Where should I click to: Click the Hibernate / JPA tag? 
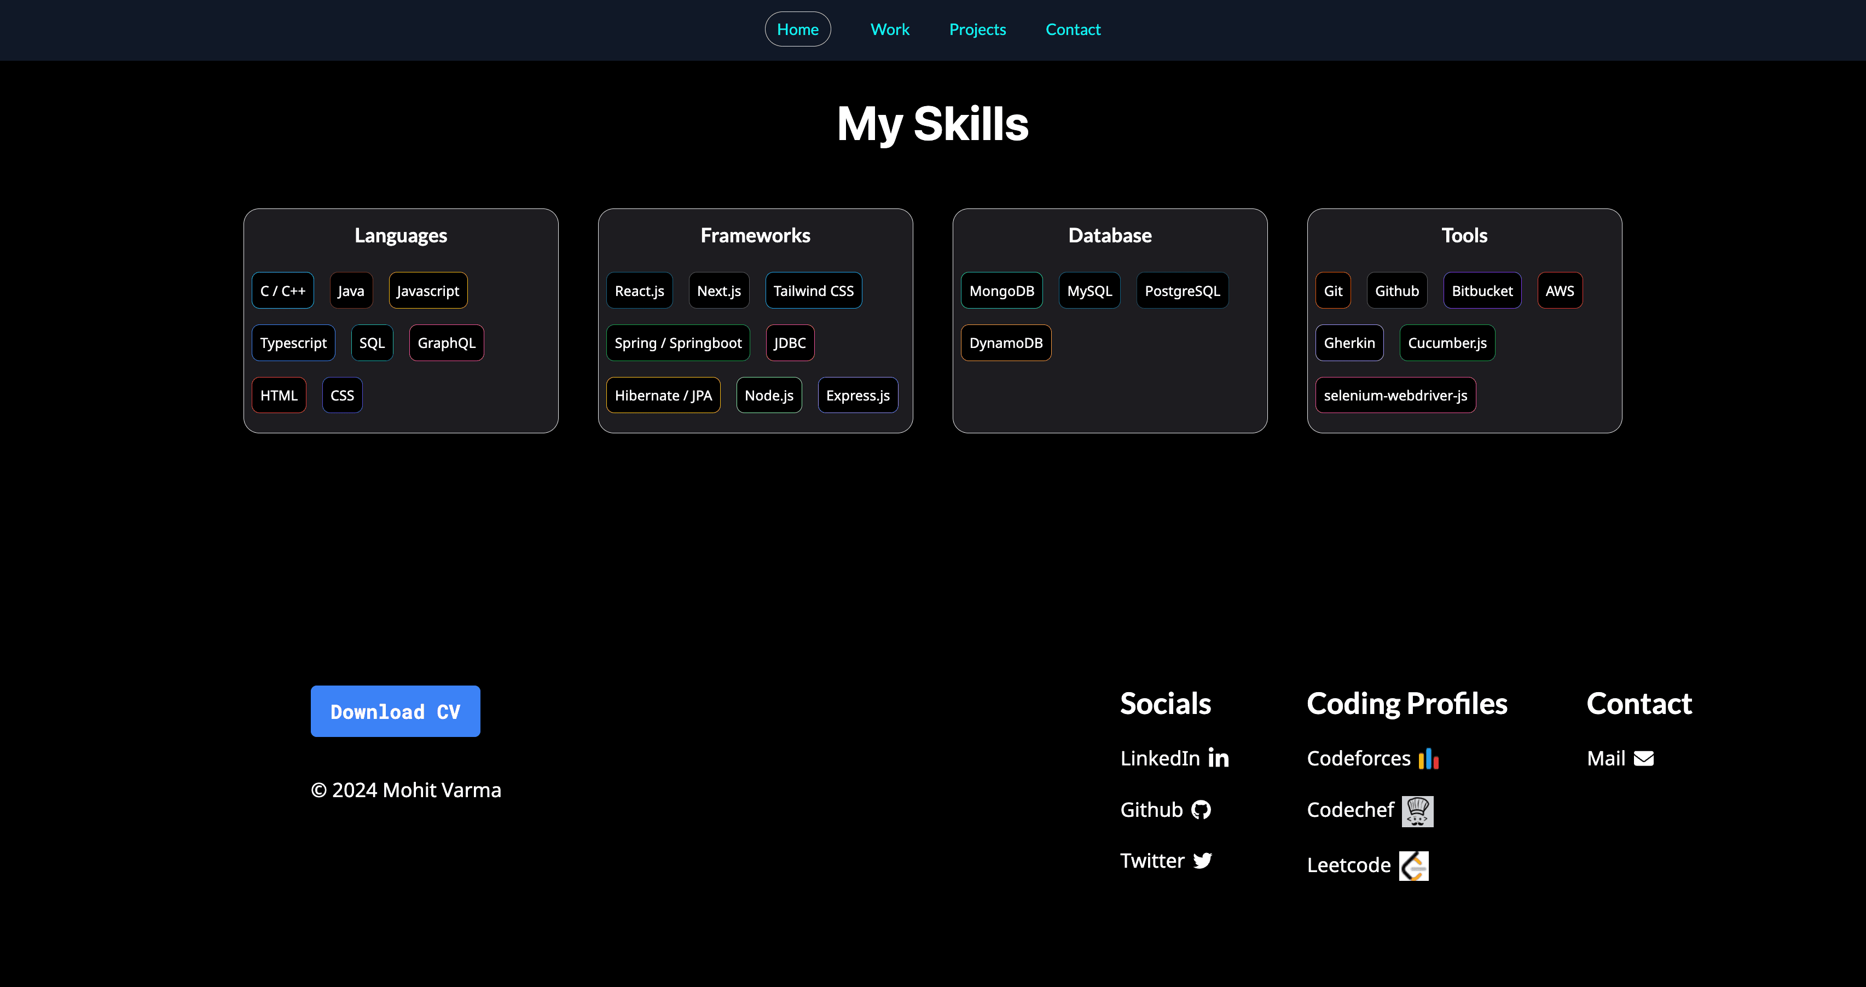[x=664, y=396]
